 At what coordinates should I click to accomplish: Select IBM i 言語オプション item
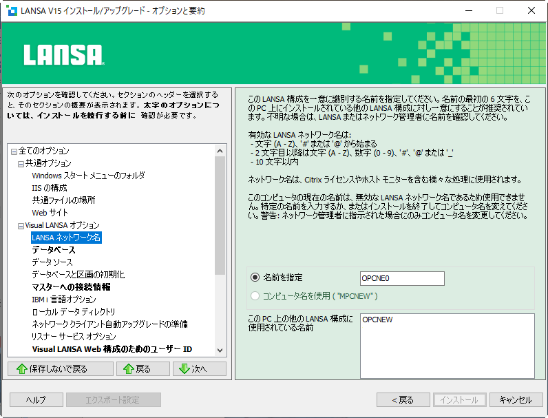[x=63, y=300]
